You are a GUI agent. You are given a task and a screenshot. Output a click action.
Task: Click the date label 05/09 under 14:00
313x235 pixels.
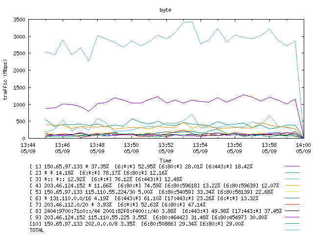pos(303,151)
